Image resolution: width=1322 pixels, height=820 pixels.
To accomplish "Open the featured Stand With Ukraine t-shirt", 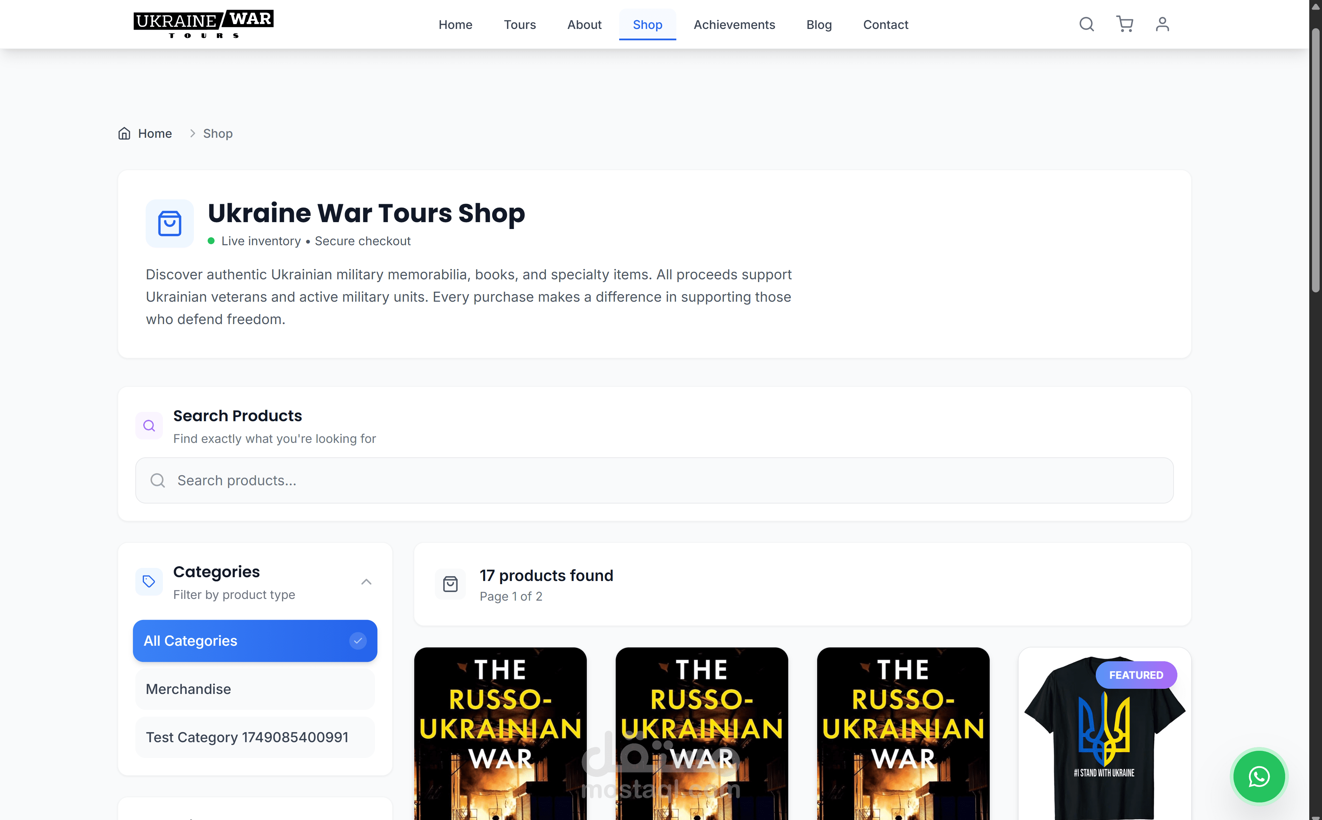I will [1105, 734].
